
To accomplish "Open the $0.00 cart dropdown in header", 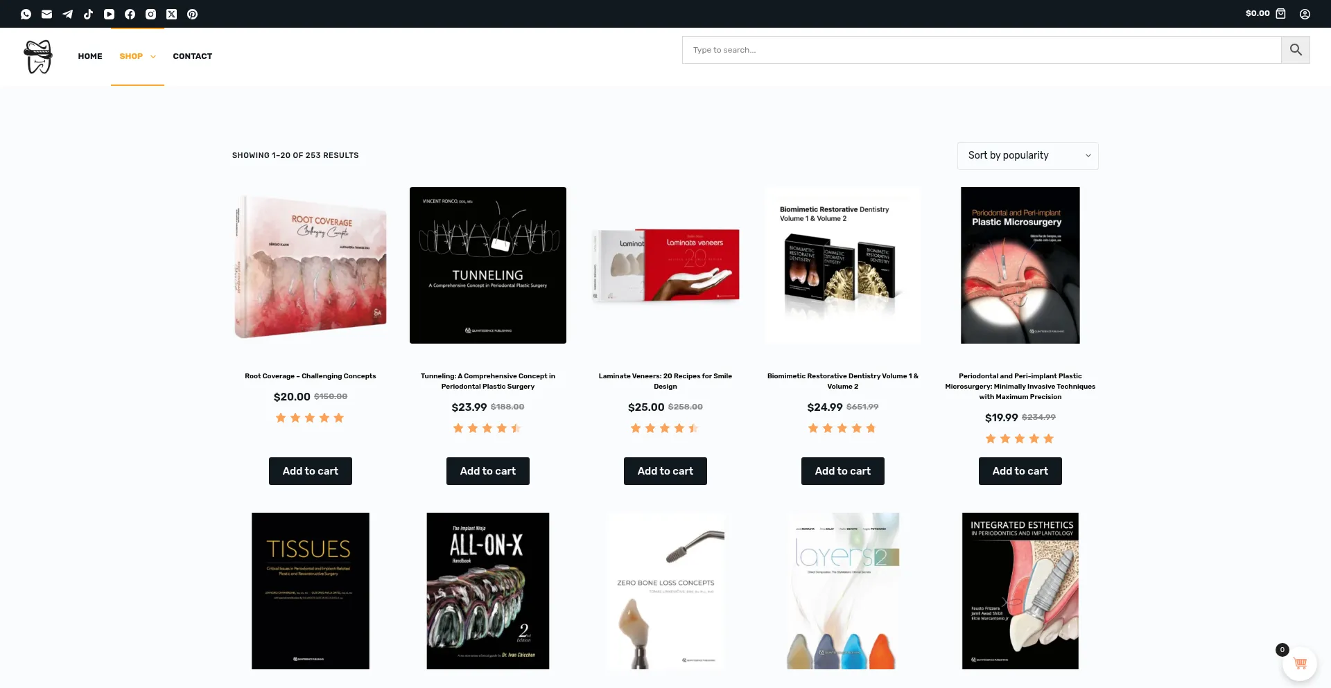I will [x=1265, y=14].
